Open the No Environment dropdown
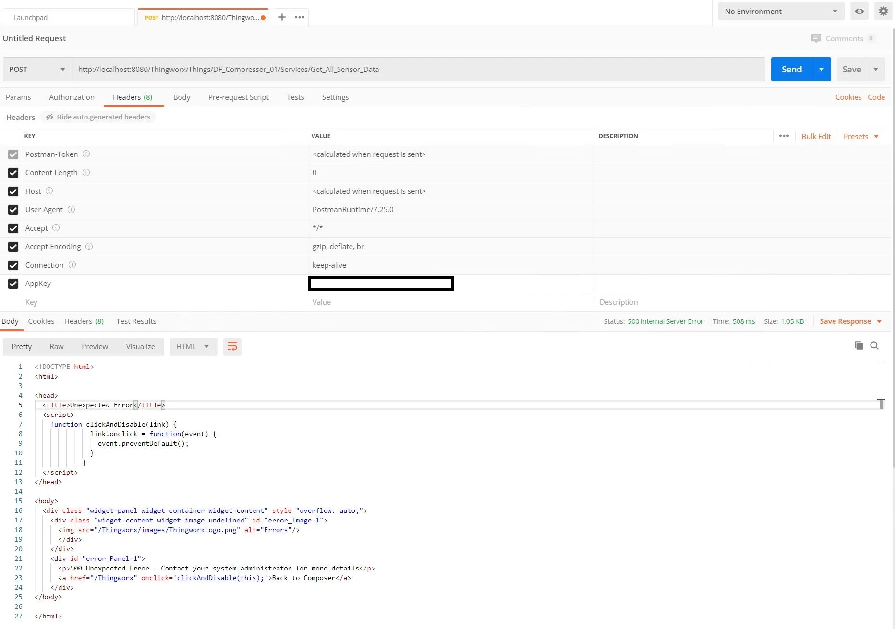Viewport: 895px width, 629px height. 781,11
